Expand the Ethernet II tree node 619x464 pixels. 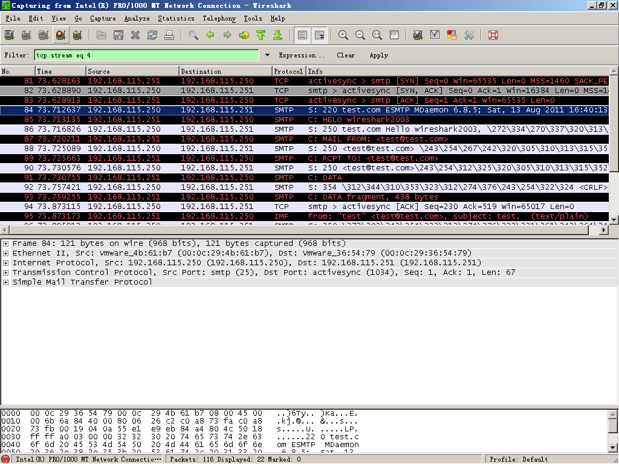5,253
